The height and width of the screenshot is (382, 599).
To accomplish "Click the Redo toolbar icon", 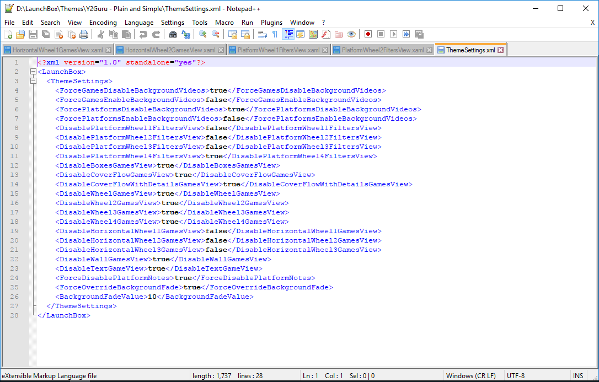I will pos(156,34).
